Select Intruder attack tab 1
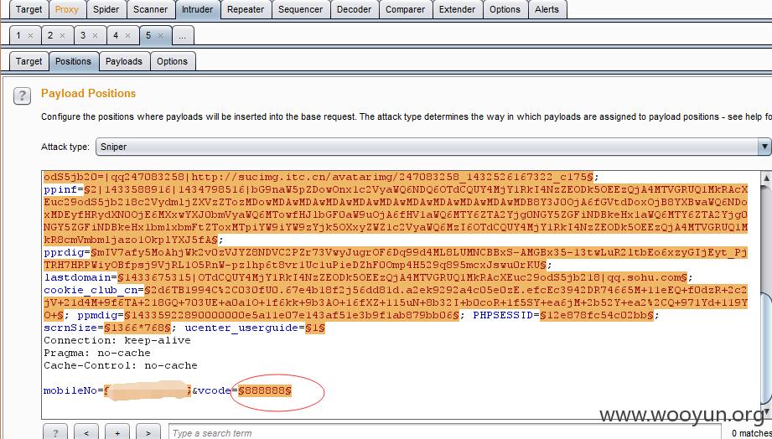 pyautogui.click(x=18, y=35)
